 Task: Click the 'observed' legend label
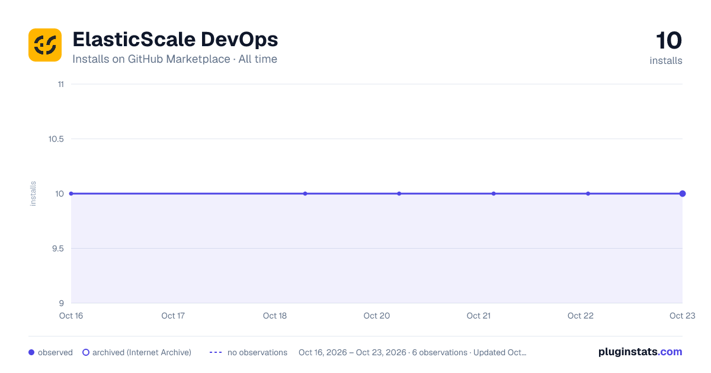pos(55,352)
